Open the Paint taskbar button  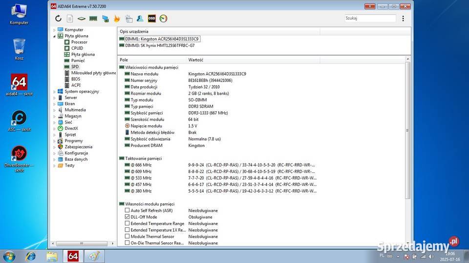(94, 256)
